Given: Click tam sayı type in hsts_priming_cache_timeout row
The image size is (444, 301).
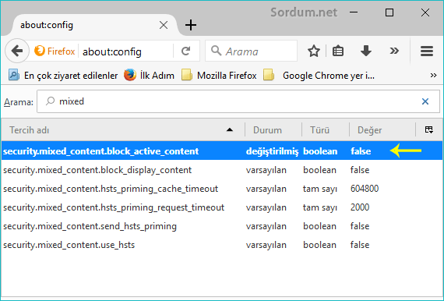Looking at the screenshot, I should tap(320, 189).
